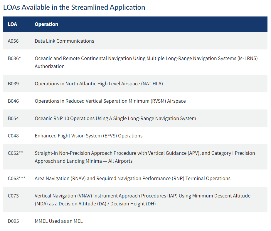The image size is (271, 231).
Task: Click the LOAs Available heading
Action: pyautogui.click(x=73, y=7)
